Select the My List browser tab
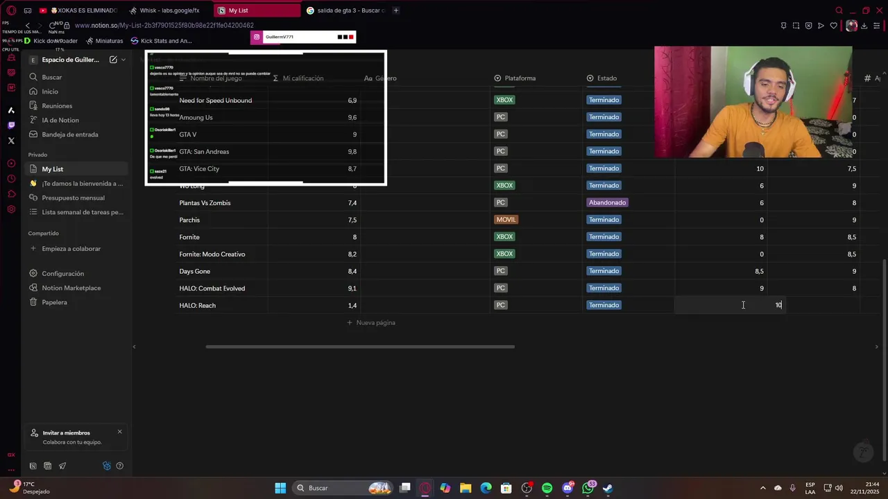This screenshot has width=888, height=499. click(256, 10)
